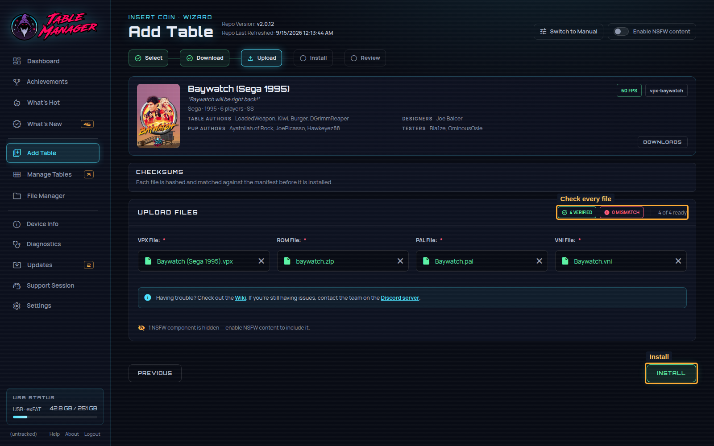
Task: Click the Support Session icon
Action: click(17, 286)
